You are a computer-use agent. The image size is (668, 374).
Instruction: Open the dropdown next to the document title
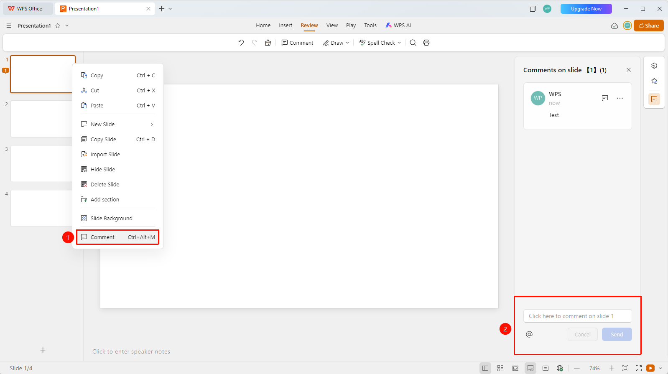[67, 25]
